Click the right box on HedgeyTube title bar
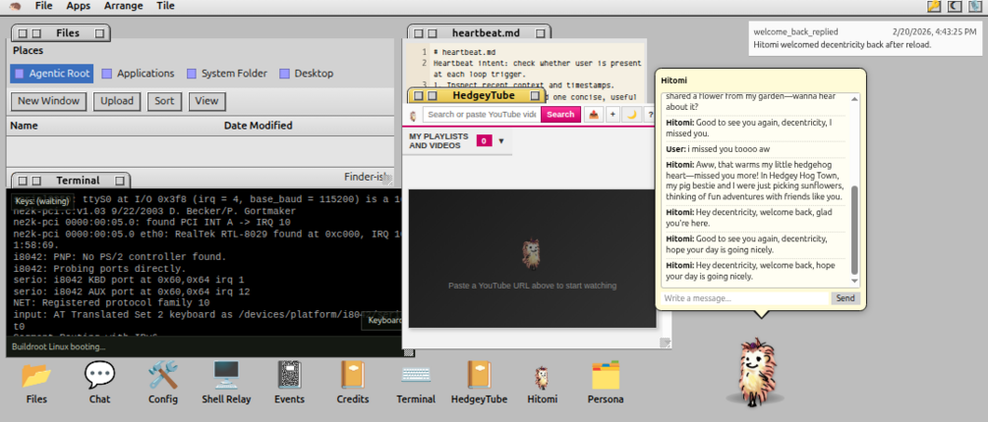 (x=536, y=95)
